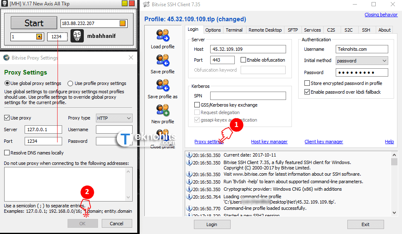This screenshot has height=234, width=402.
Task: Click the yellow minimize square in MH window
Action: 125,3
